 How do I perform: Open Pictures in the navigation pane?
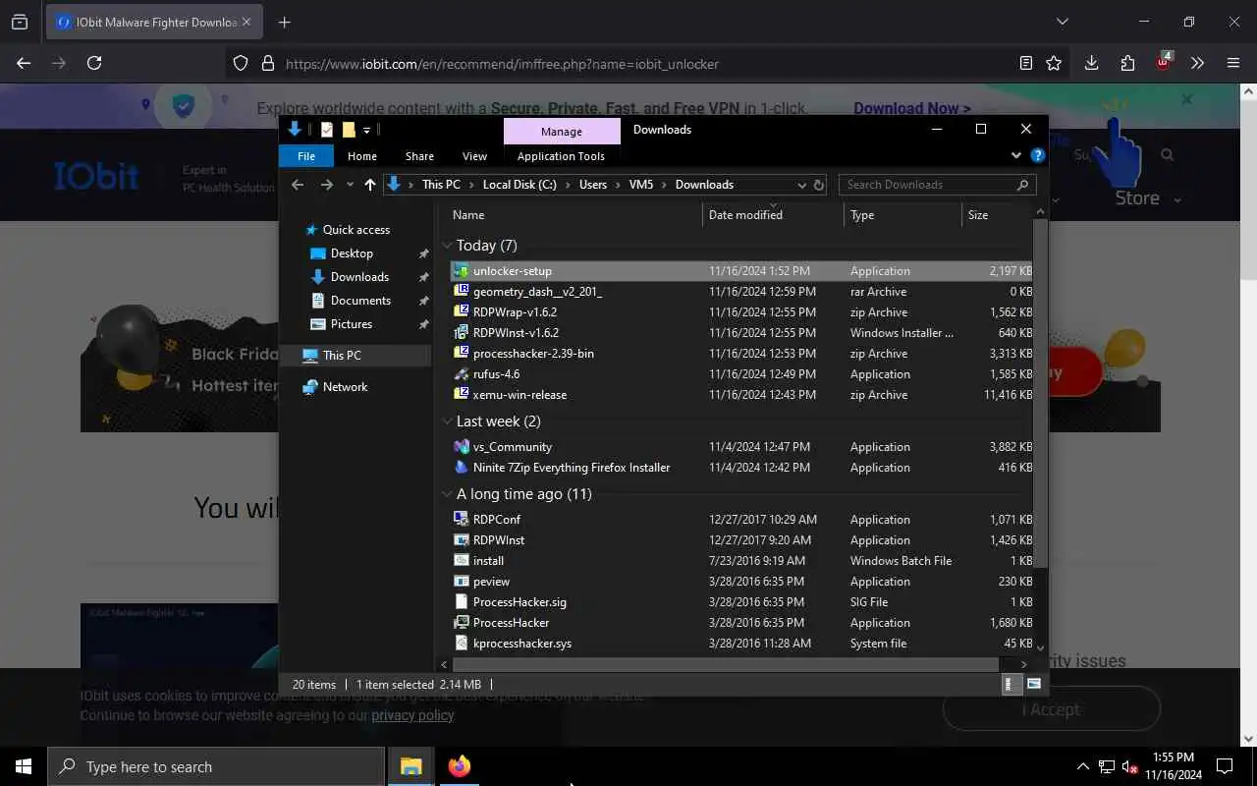(352, 323)
